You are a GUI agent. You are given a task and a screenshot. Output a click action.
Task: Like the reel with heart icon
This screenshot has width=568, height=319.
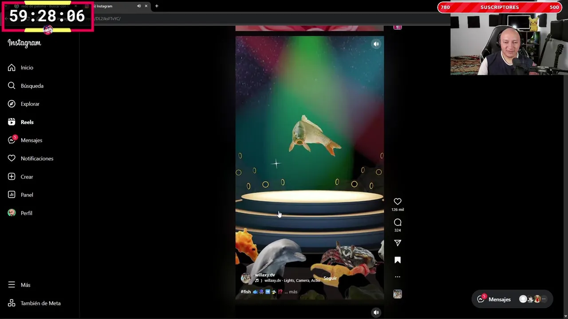tap(398, 202)
